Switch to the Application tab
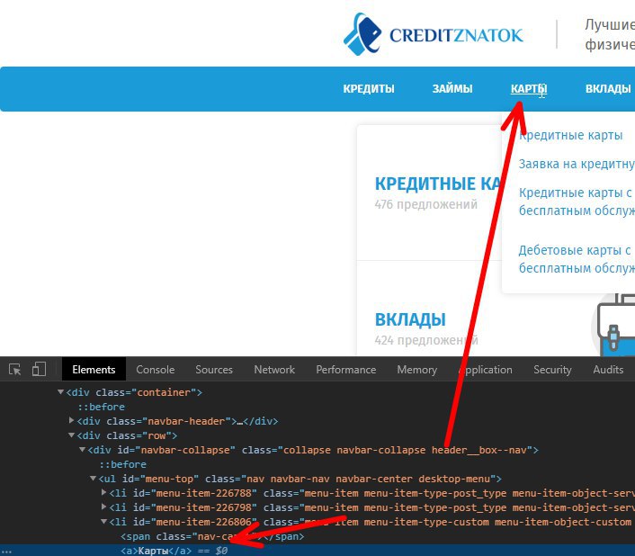The height and width of the screenshot is (556, 635). 486,369
